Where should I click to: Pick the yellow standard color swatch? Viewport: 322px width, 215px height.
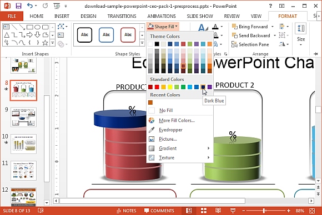click(x=170, y=87)
